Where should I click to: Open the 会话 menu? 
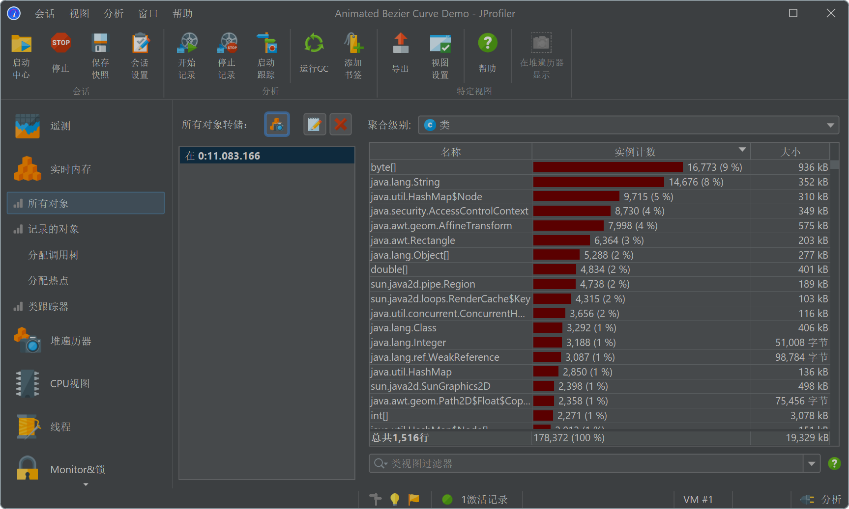tap(45, 14)
